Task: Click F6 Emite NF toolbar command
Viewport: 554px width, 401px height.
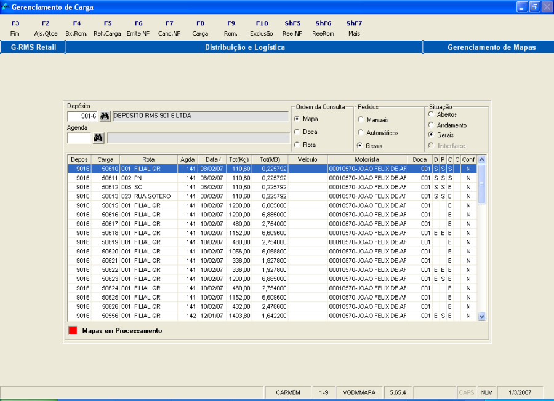Action: pyautogui.click(x=138, y=28)
